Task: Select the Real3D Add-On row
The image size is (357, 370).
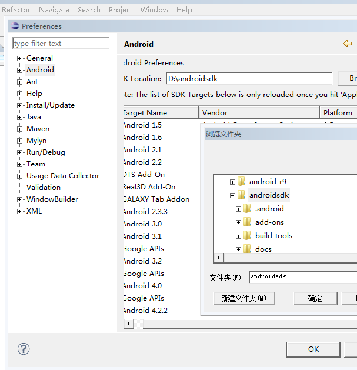Action: click(x=149, y=187)
